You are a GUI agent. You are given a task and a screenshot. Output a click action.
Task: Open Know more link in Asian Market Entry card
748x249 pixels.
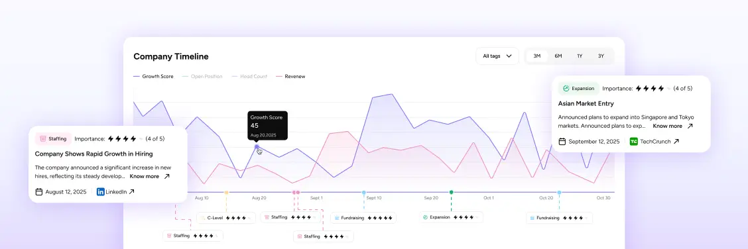(667, 126)
